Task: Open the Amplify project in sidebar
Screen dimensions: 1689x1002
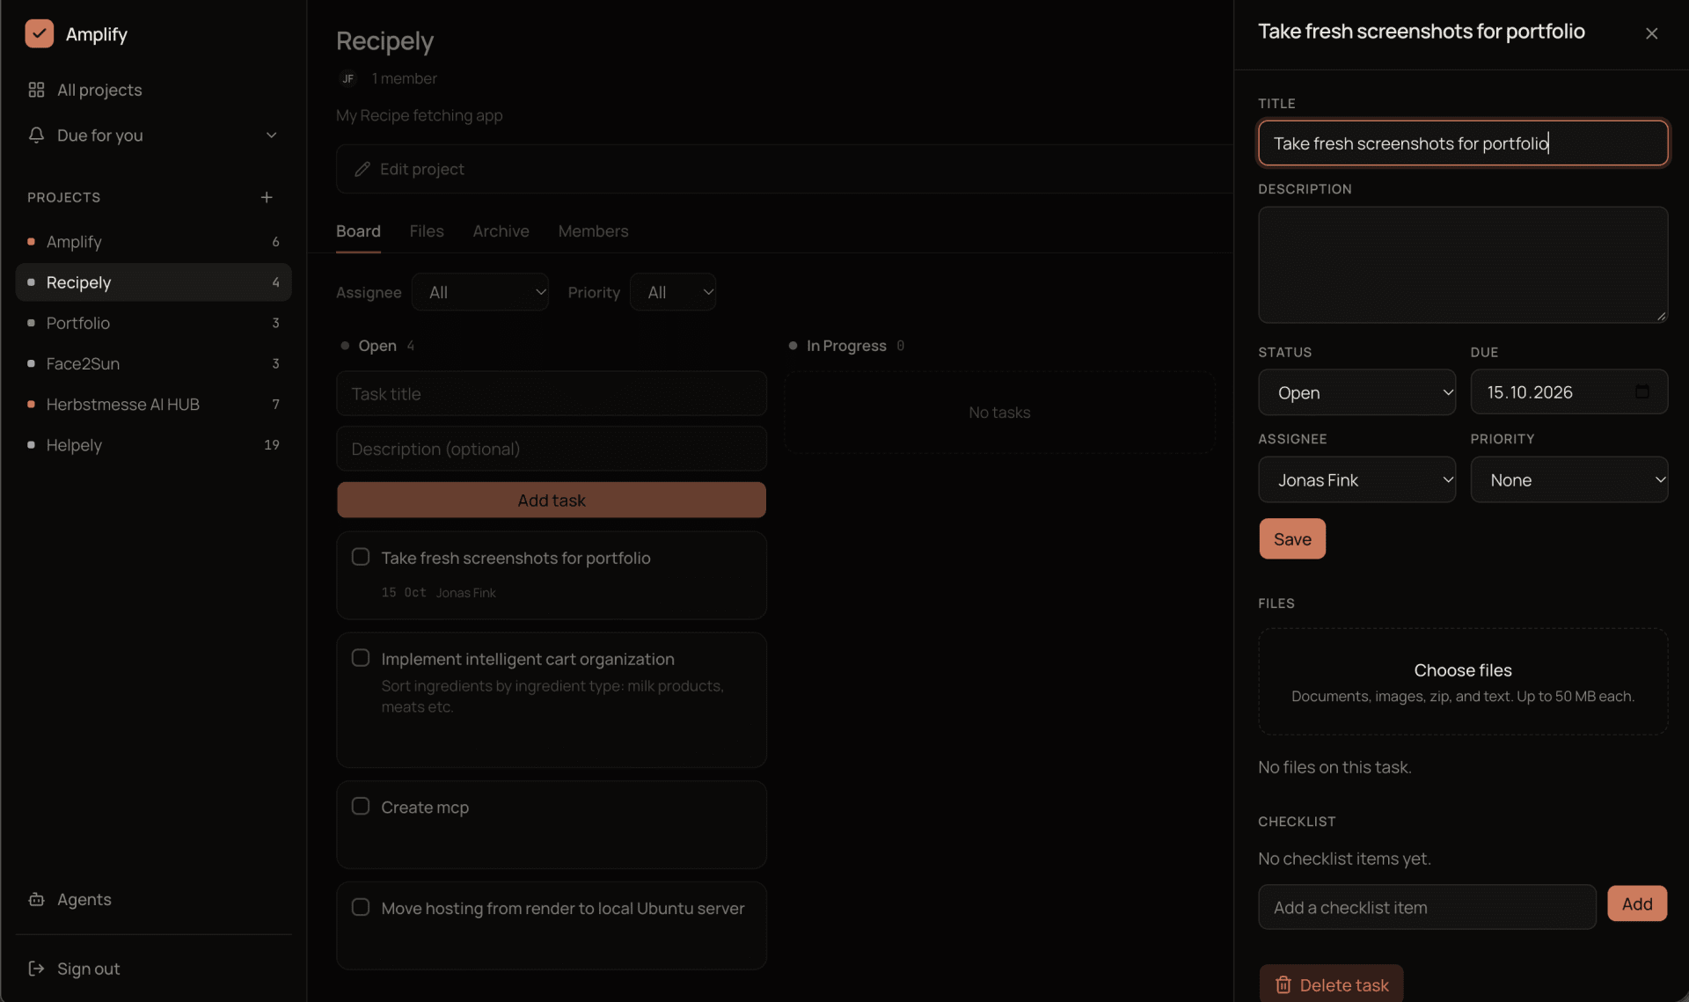Action: click(x=154, y=241)
